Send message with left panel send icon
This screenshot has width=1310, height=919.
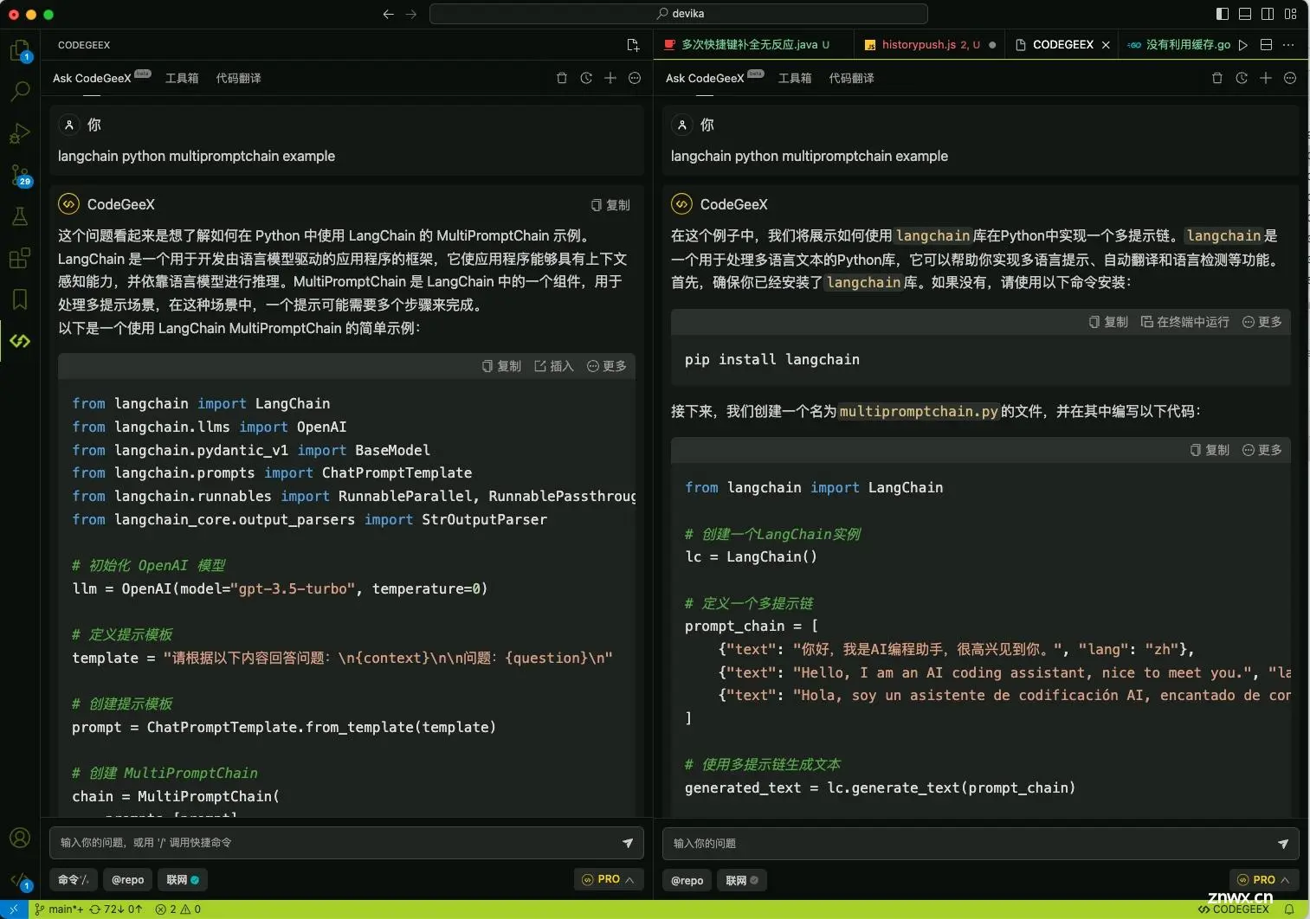(628, 843)
